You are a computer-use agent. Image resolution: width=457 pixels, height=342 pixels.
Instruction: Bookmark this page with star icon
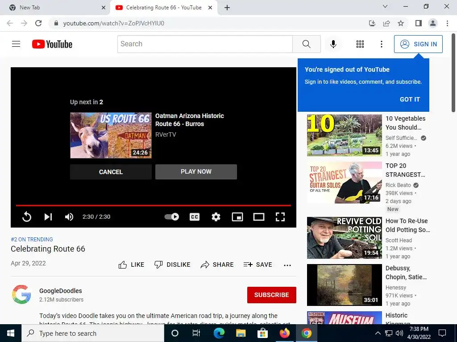(401, 23)
